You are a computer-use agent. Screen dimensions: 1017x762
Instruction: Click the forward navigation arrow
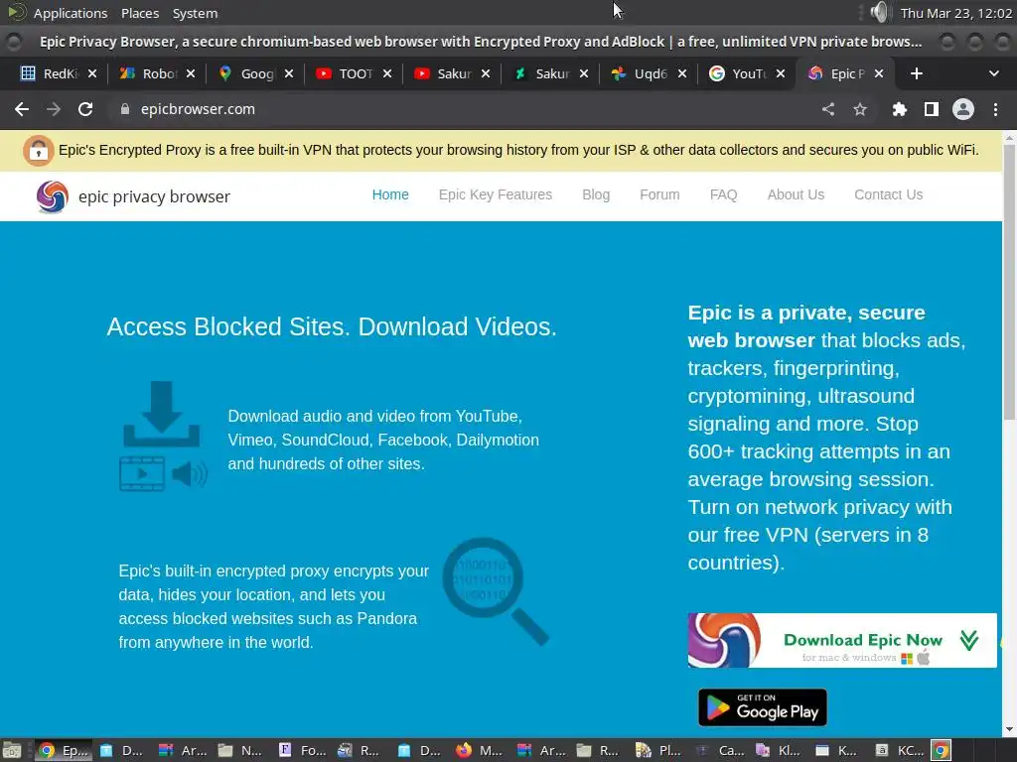(54, 109)
